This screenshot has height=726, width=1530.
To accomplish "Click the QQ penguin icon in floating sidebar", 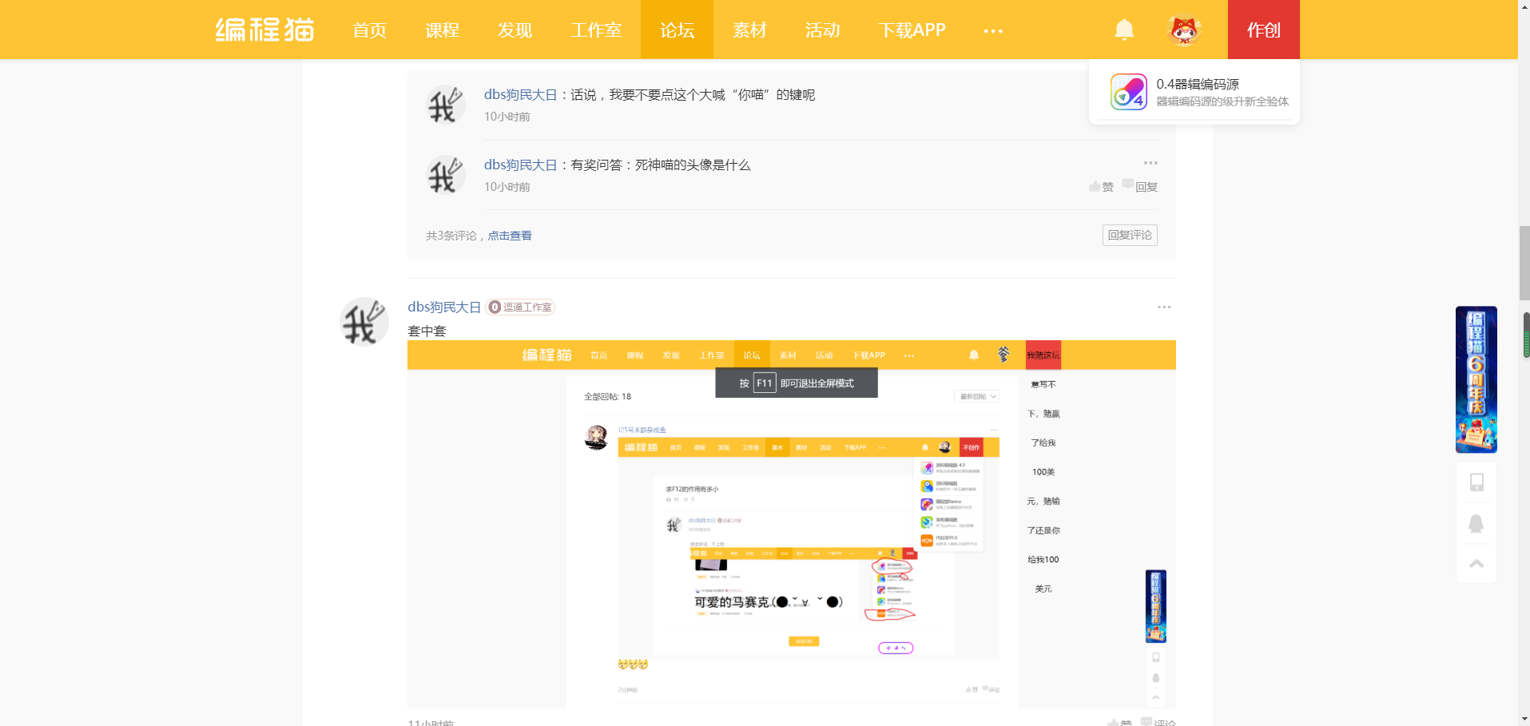I will (1476, 523).
